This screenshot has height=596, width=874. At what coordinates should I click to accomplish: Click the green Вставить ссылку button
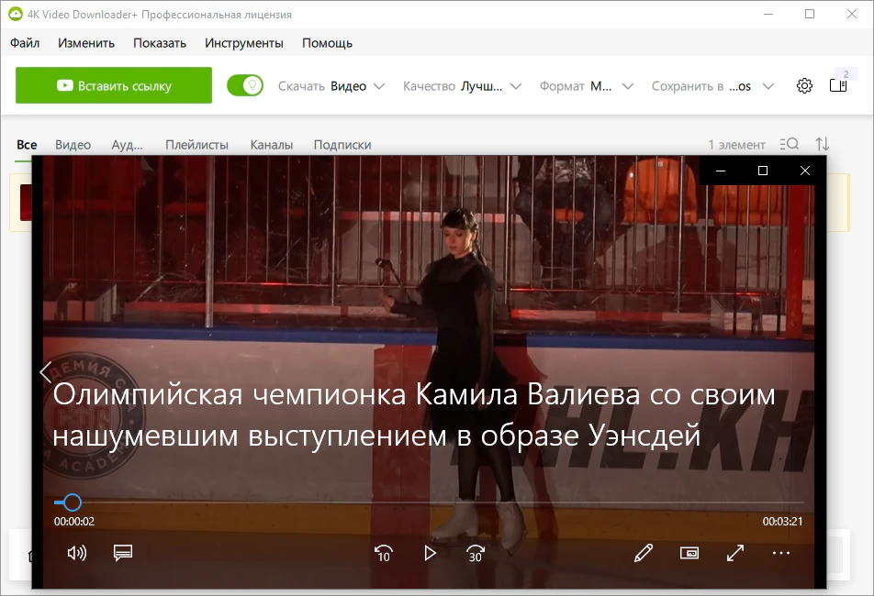(x=114, y=85)
